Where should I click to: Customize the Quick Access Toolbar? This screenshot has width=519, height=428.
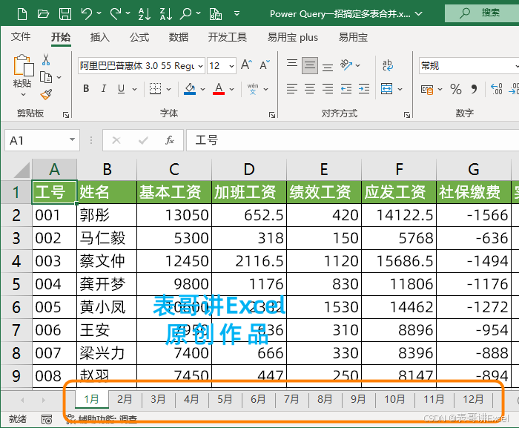pos(237,13)
